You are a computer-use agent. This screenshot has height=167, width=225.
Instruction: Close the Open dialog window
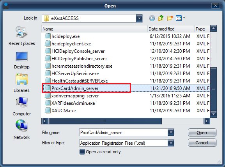tap(216, 5)
